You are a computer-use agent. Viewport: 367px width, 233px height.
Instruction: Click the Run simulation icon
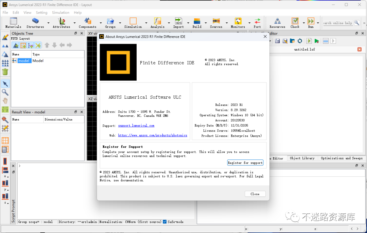(x=311, y=21)
